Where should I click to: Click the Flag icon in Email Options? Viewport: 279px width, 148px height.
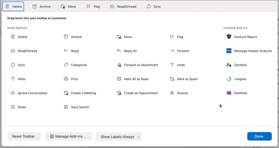click(x=172, y=37)
